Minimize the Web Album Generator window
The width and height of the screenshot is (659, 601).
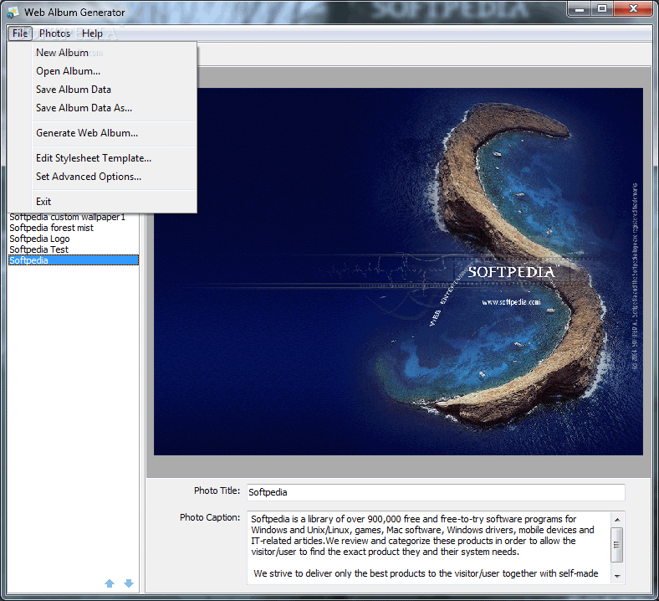click(x=580, y=9)
